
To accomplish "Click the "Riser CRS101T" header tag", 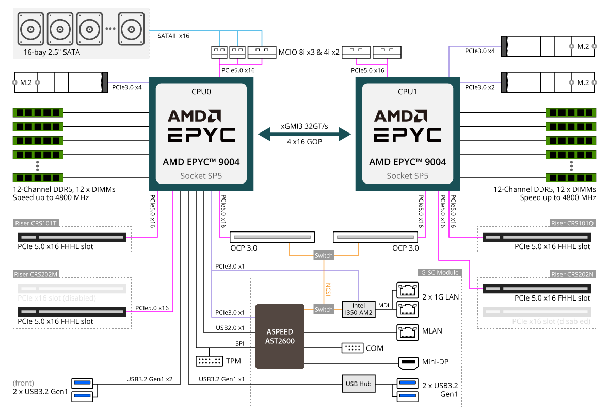I will pyautogui.click(x=36, y=223).
